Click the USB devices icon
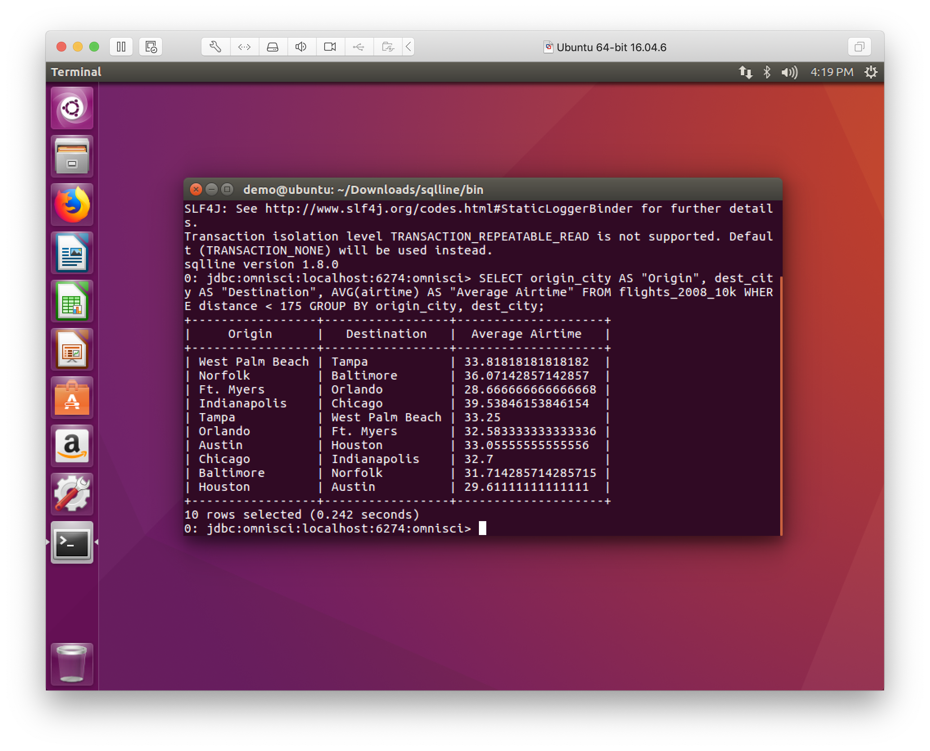 pyautogui.click(x=359, y=47)
